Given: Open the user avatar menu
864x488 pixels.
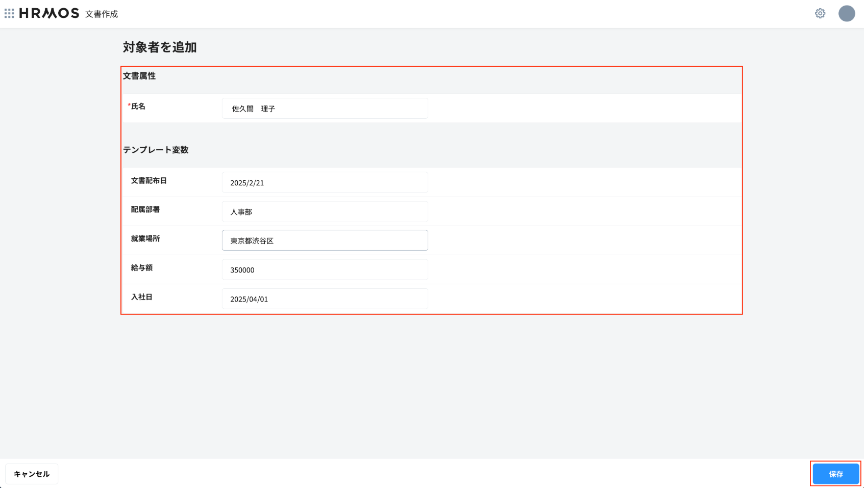Looking at the screenshot, I should click(846, 13).
